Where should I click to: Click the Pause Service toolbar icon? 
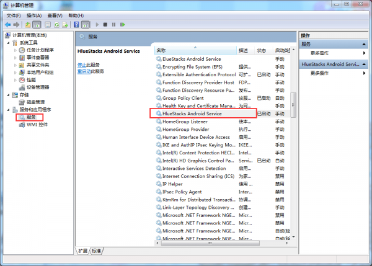coord(114,25)
